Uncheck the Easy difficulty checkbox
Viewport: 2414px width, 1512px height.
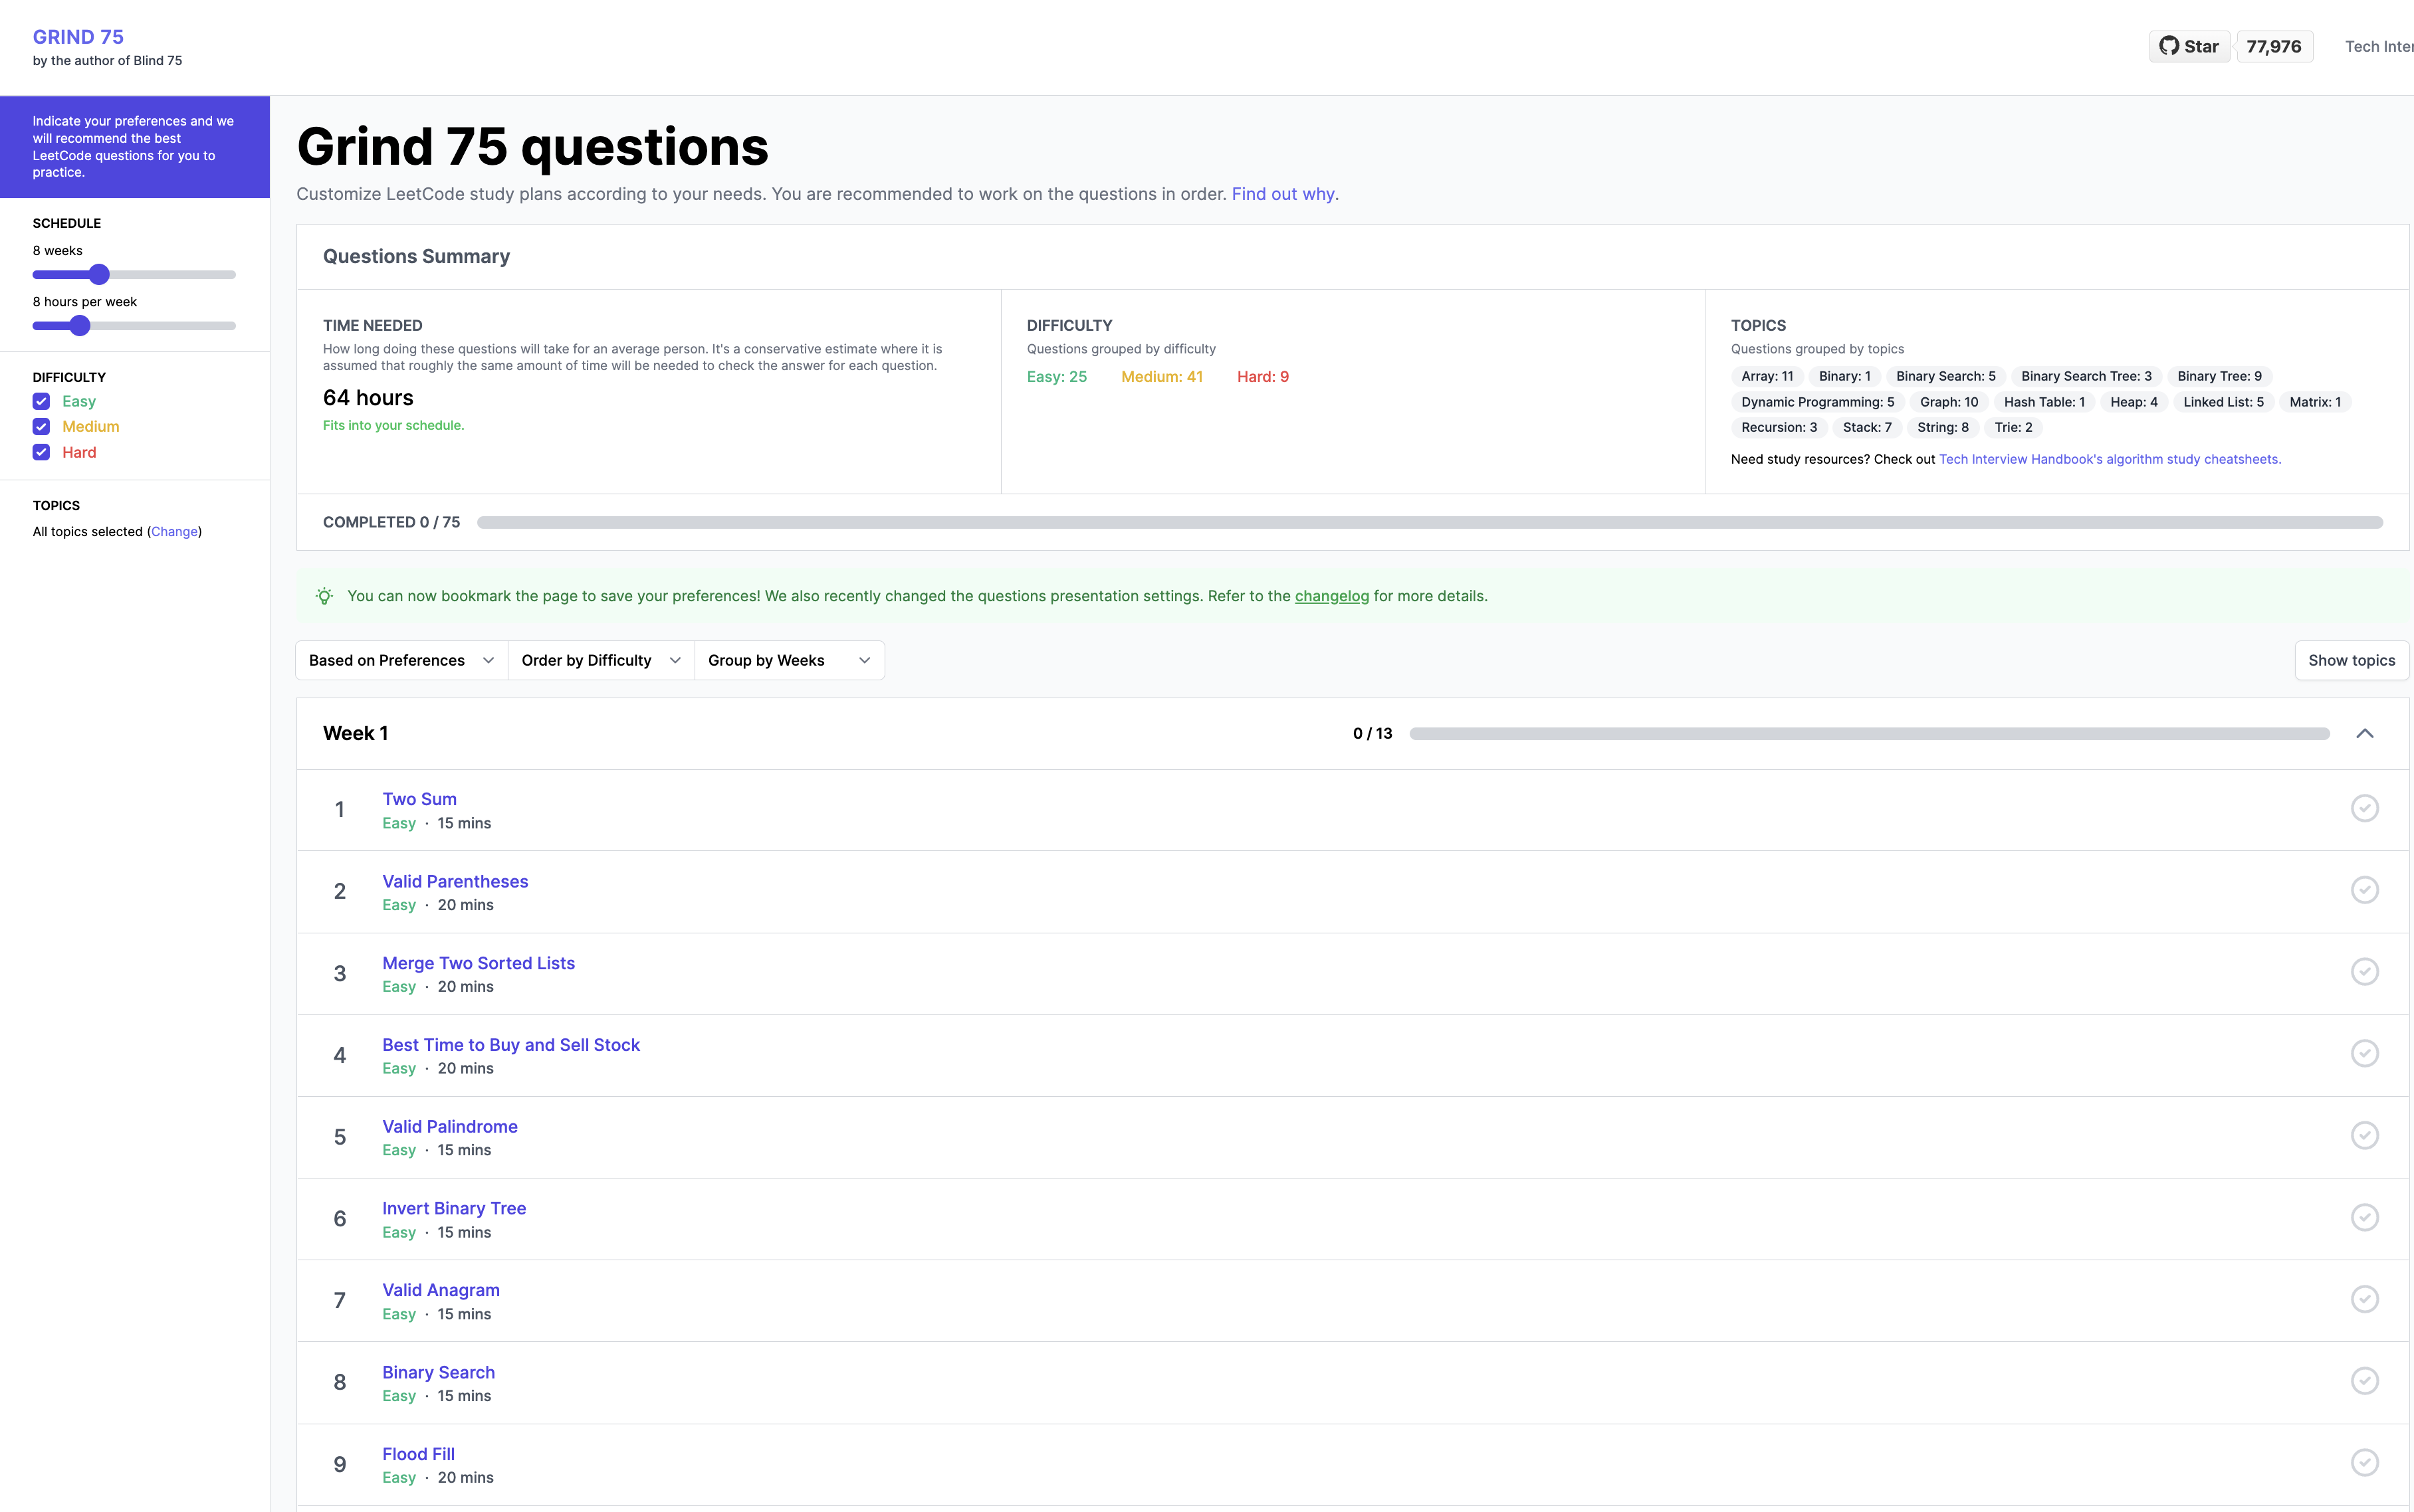tap(41, 401)
